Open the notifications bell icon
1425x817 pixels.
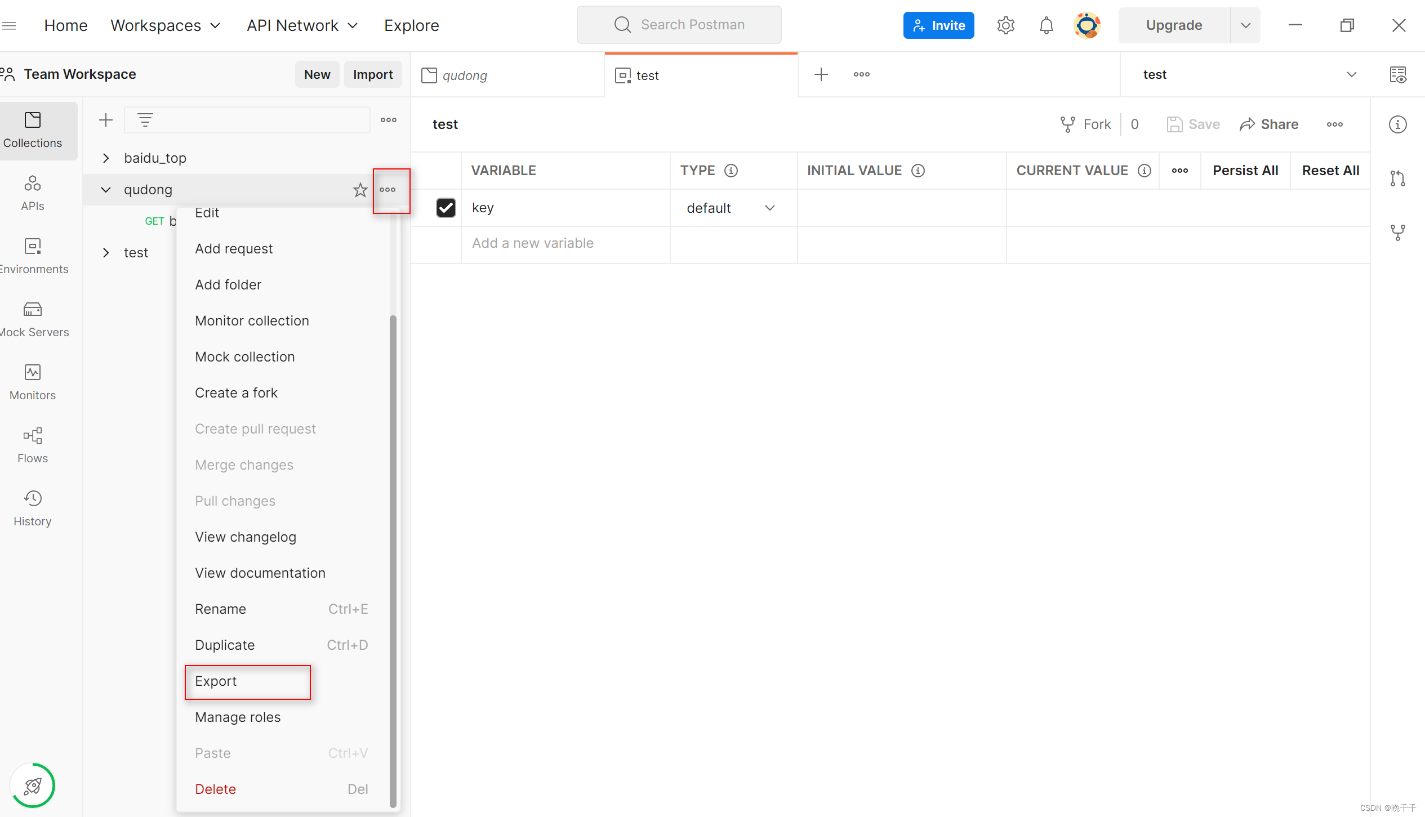coord(1046,25)
